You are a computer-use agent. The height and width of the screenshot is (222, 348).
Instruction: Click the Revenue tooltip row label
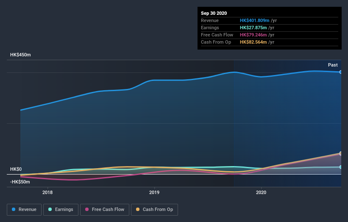210,20
